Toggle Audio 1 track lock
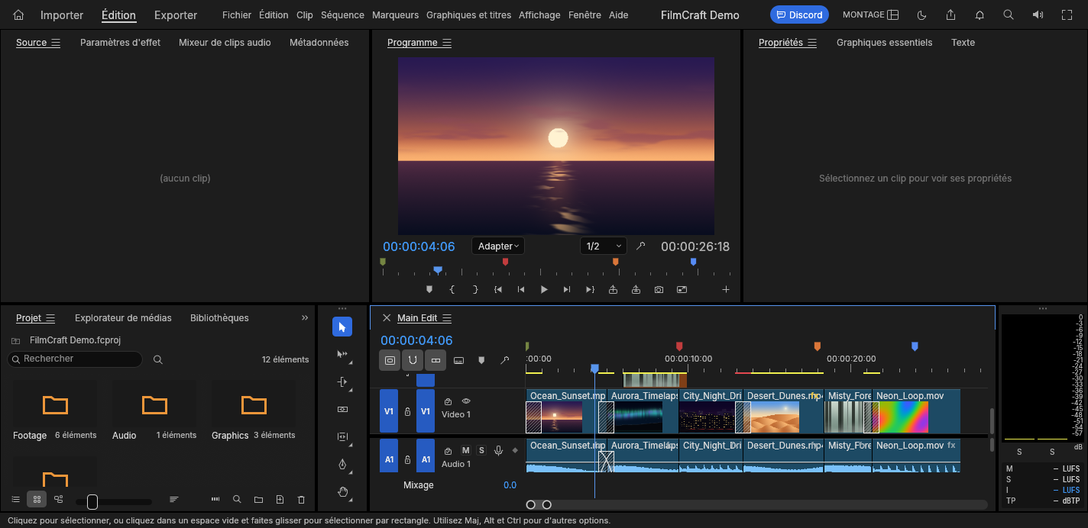 pos(407,460)
